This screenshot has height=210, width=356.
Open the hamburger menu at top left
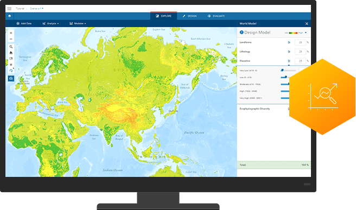pyautogui.click(x=9, y=8)
